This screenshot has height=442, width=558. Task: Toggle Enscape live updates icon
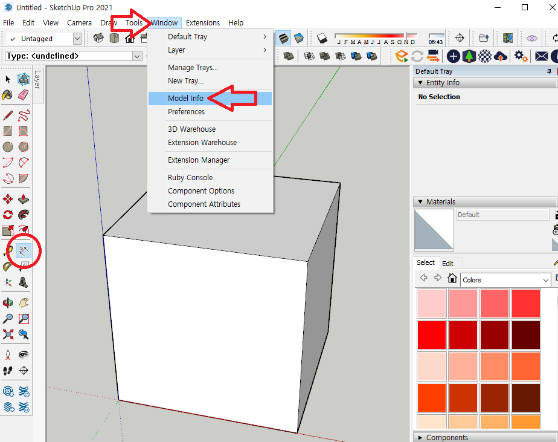(417, 56)
